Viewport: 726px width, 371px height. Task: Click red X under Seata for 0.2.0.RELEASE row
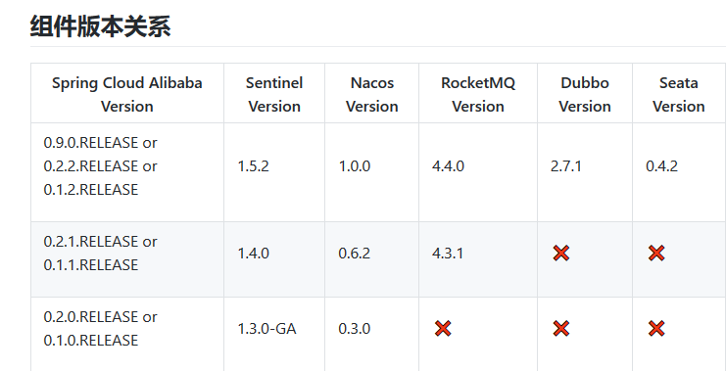[x=656, y=329]
